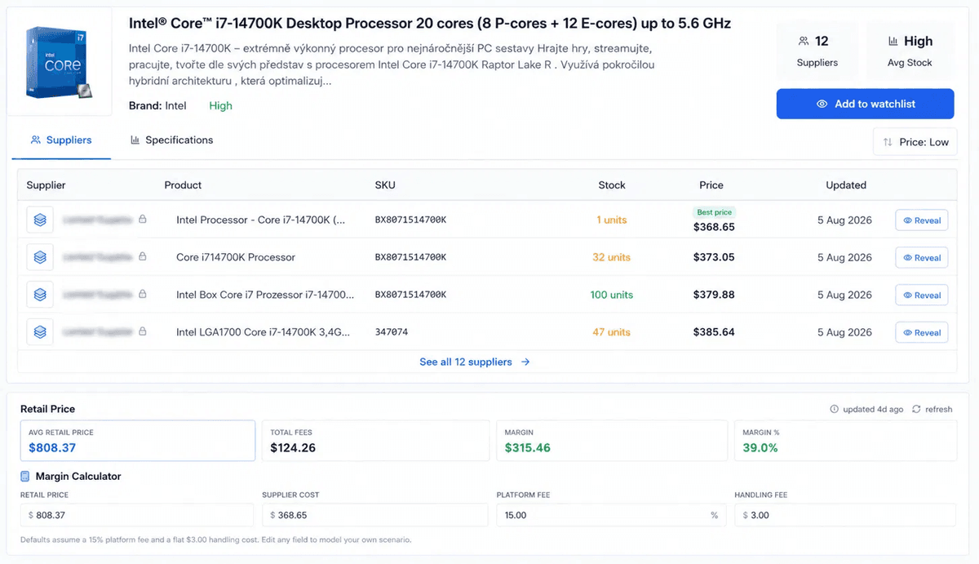This screenshot has height=564, width=979.
Task: Select the Margin $315.46 card
Action: (x=612, y=441)
